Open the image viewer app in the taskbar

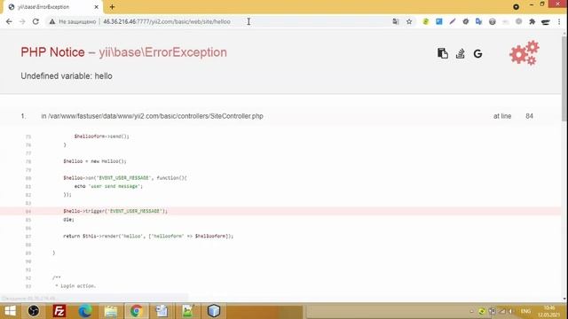click(188, 311)
